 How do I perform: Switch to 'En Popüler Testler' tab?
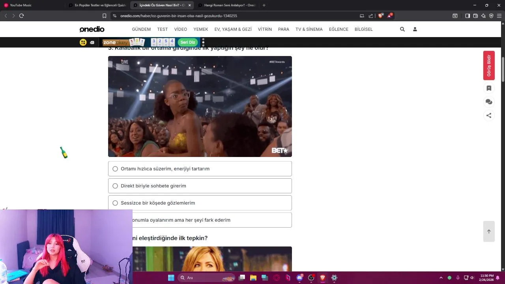coord(97,5)
